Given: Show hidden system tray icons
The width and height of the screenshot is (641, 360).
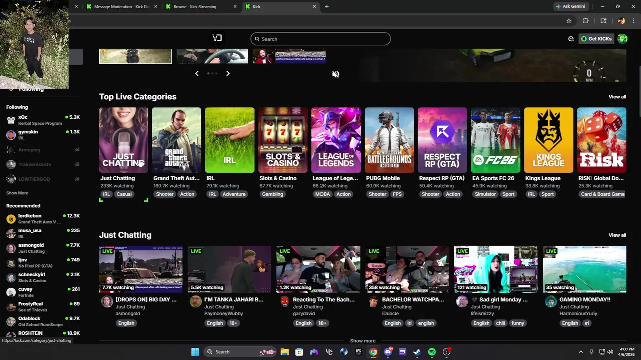Looking at the screenshot, I should tap(581, 352).
